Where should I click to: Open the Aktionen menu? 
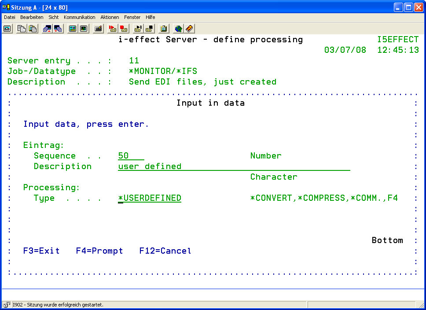(x=110, y=17)
